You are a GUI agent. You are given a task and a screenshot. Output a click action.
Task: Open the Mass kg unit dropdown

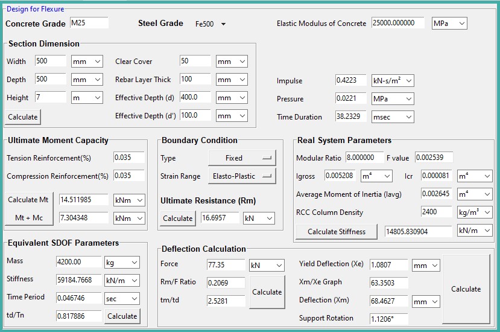122,263
